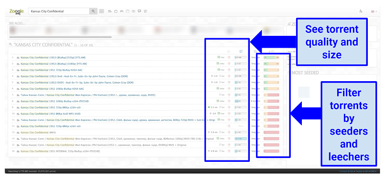Open the dark speech bubble icon in header
Viewport: 385px width, 180px height.
coord(139,11)
